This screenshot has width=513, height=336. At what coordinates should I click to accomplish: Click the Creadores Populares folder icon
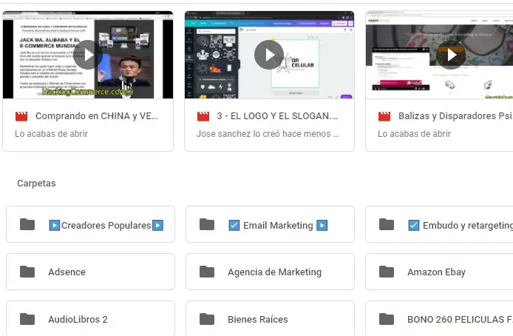click(x=27, y=225)
